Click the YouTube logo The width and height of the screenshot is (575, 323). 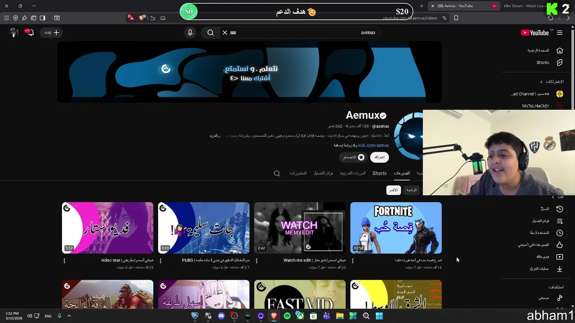pos(535,33)
